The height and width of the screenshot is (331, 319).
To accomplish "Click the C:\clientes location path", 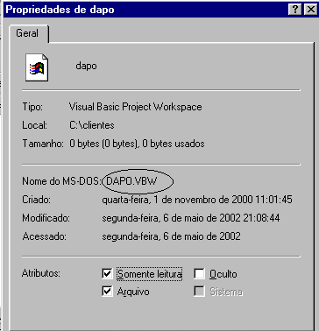I will pos(92,125).
